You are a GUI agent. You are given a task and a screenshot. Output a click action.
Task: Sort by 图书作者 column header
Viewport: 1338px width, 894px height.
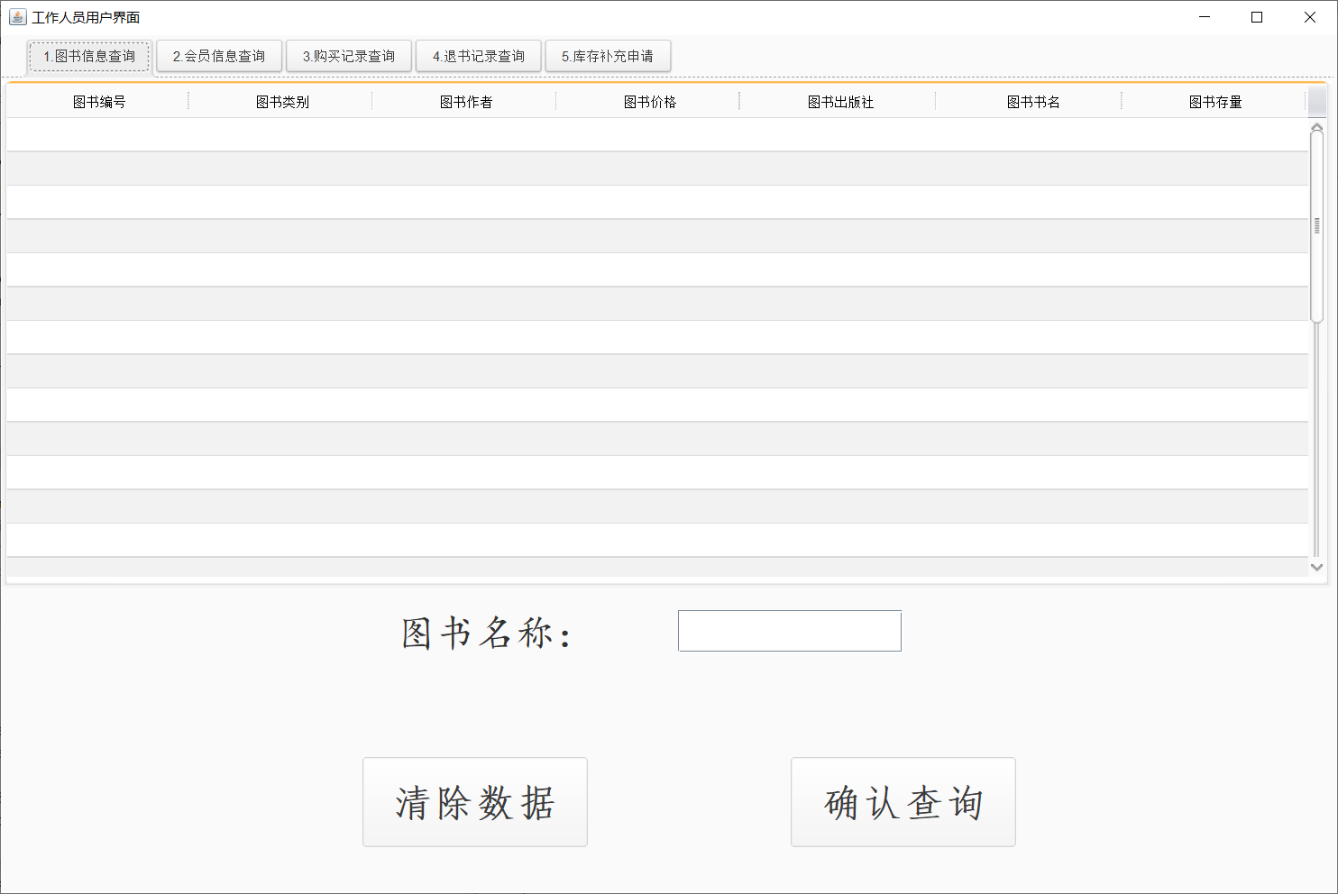(x=465, y=102)
